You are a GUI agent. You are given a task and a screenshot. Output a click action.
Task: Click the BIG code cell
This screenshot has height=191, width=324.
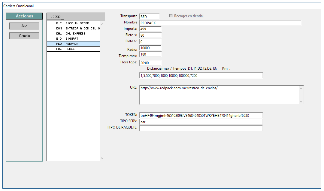55,39
